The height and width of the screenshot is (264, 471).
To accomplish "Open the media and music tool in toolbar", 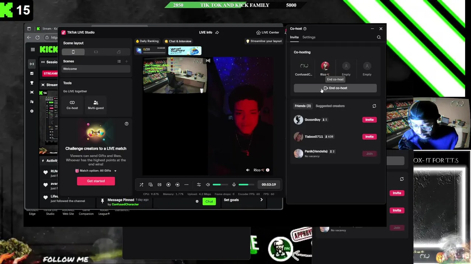I will pos(150,184).
